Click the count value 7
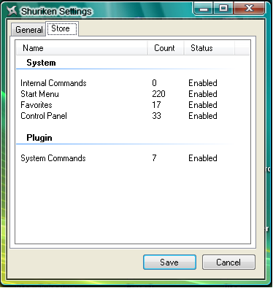 154,158
